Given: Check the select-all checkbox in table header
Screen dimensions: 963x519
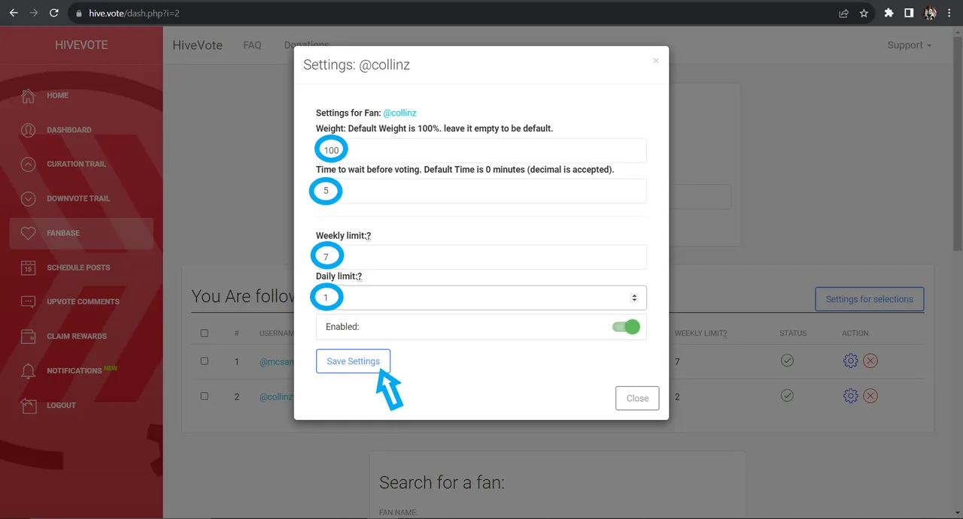Looking at the screenshot, I should [x=205, y=333].
